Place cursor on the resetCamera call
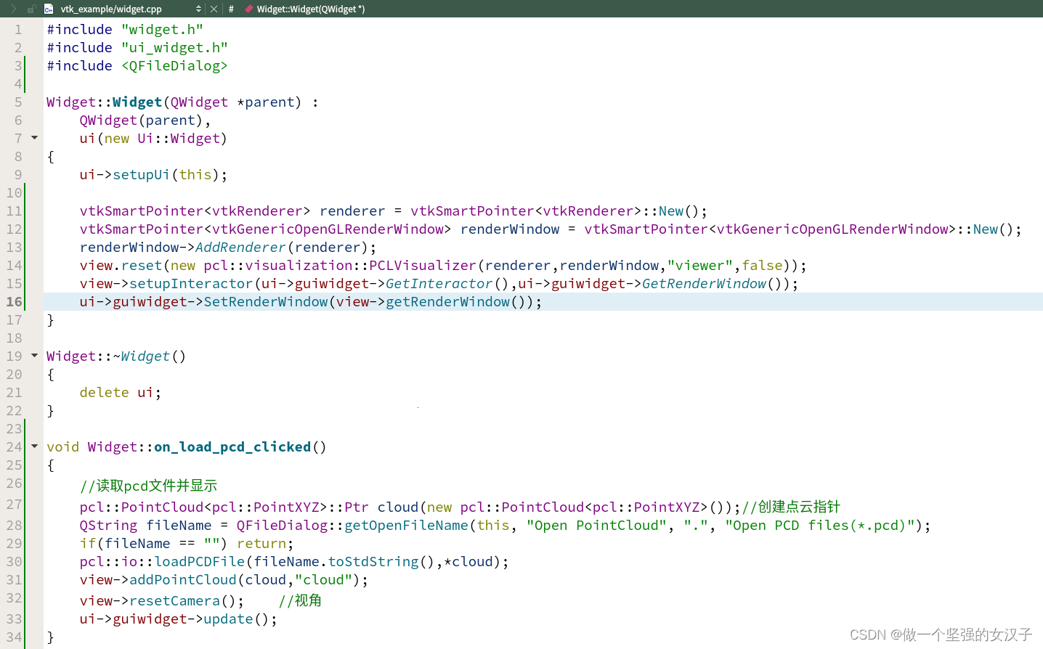 (174, 600)
